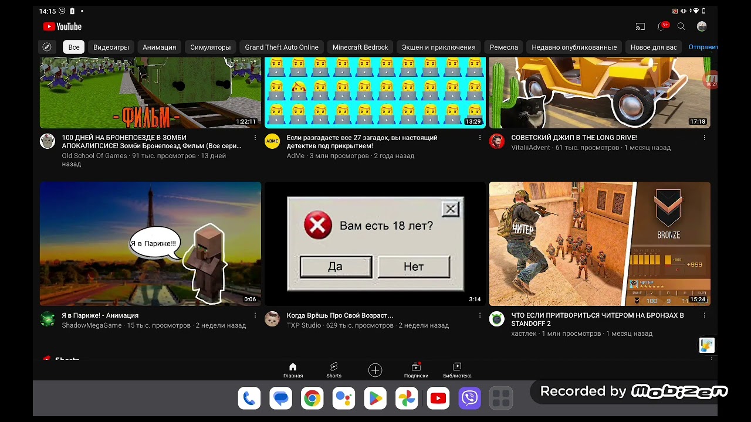Tap the YouTube icon in the dock

click(x=438, y=399)
